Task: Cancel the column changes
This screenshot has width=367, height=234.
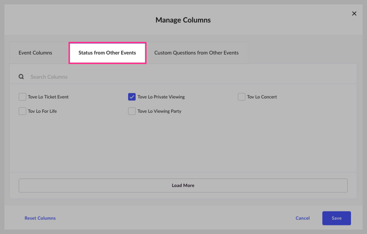Action: tap(302, 218)
